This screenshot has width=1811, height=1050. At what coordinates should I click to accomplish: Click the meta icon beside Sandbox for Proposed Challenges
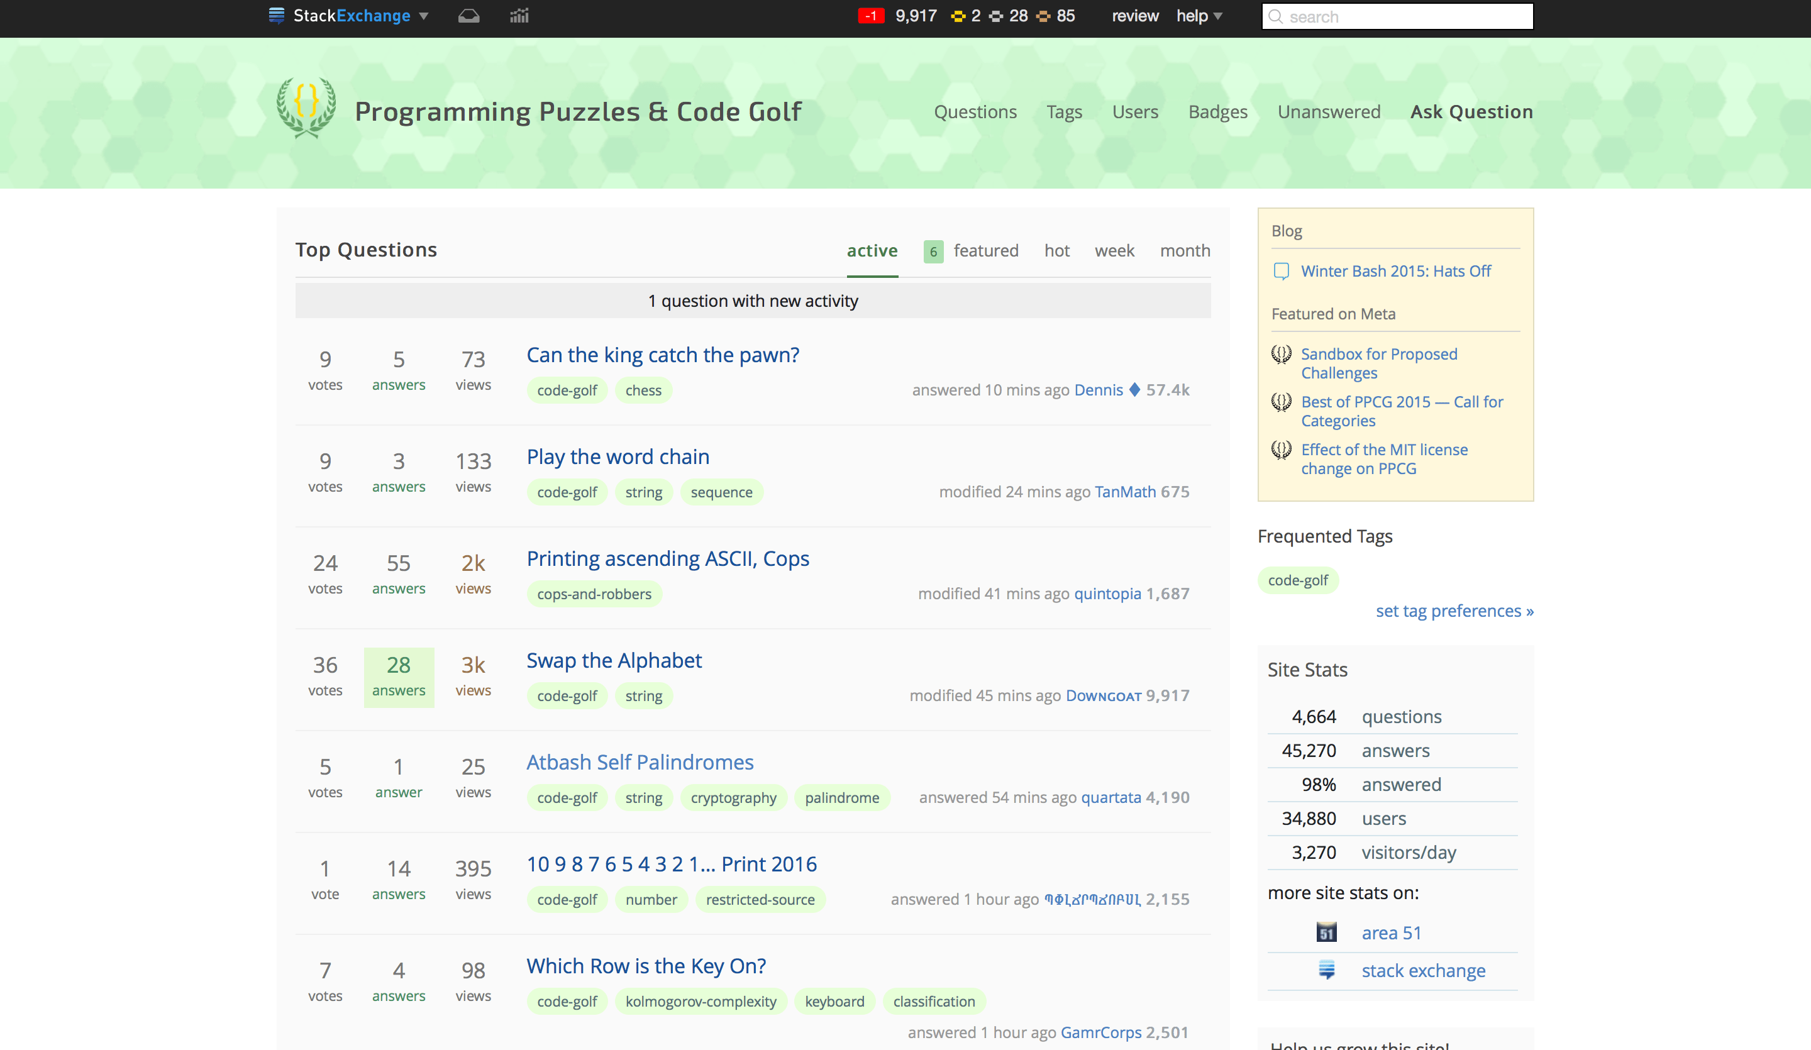click(1281, 353)
